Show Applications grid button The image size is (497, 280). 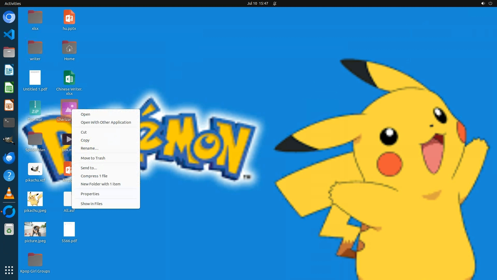pos(9,270)
